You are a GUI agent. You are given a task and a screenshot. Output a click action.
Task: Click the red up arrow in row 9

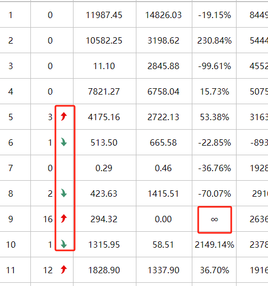click(63, 218)
